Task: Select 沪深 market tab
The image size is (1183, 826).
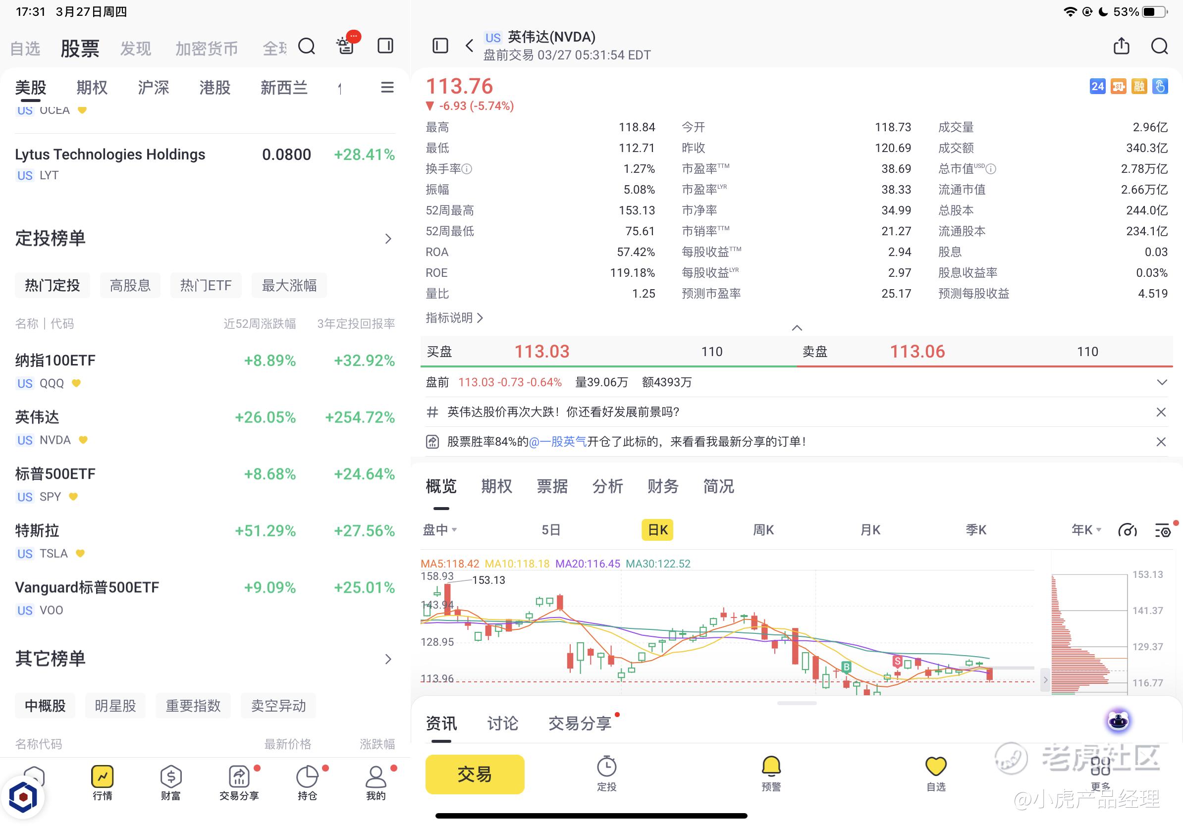Action: pyautogui.click(x=153, y=88)
